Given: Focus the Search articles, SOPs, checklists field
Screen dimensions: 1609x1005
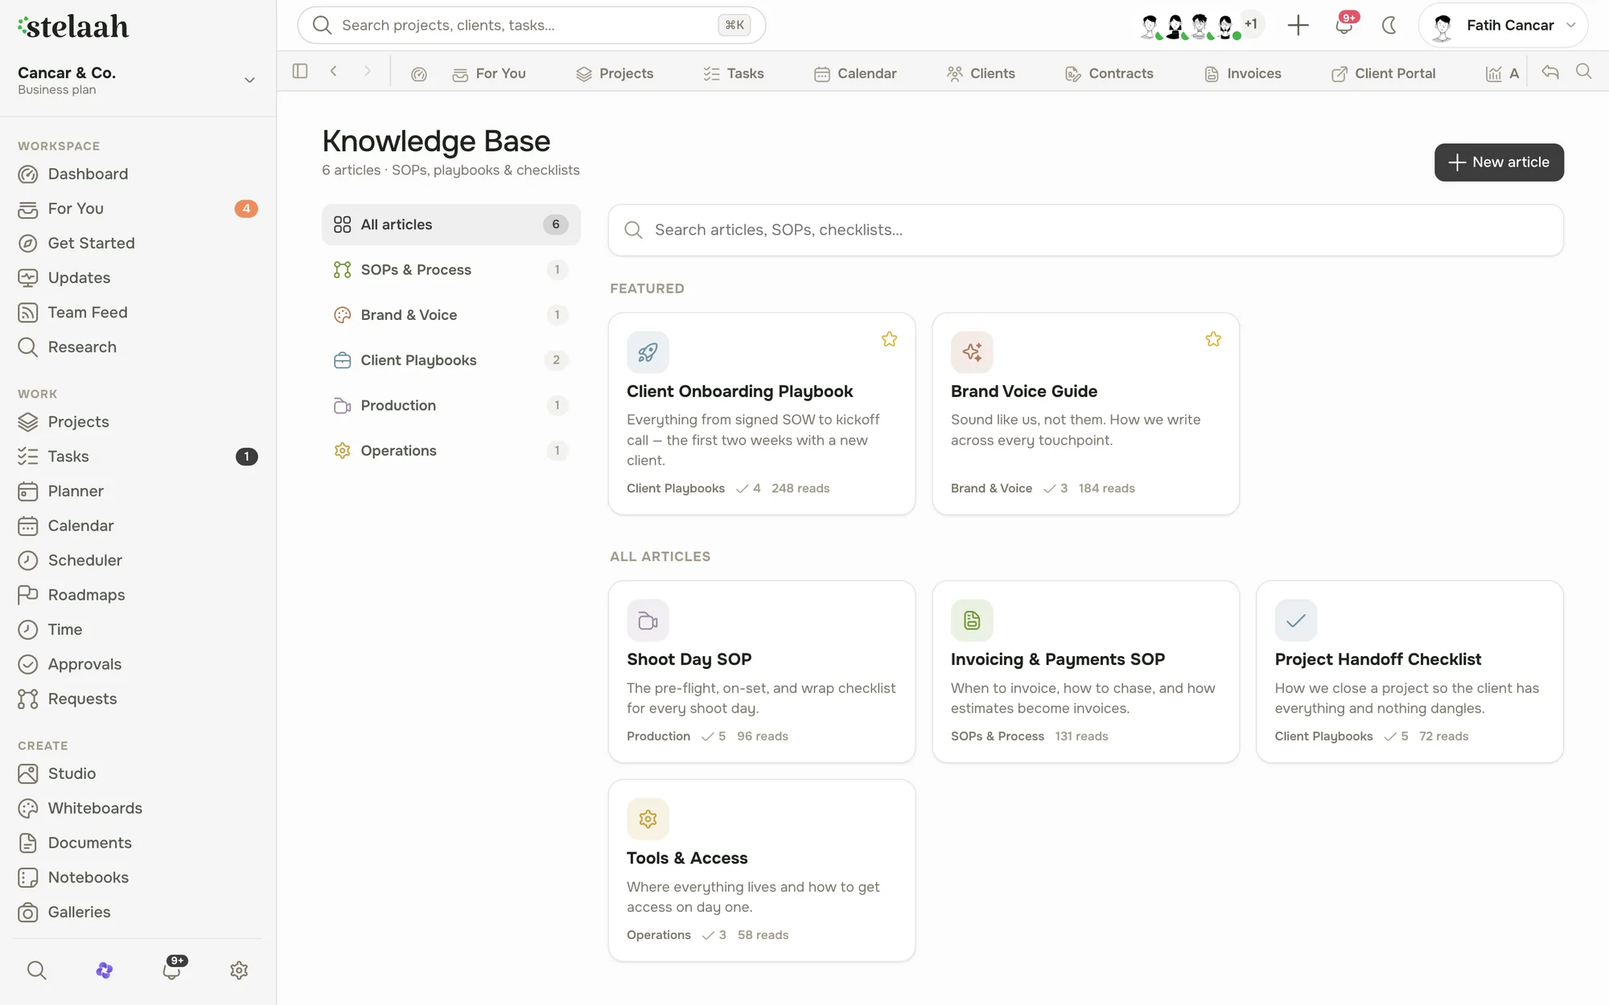Looking at the screenshot, I should pyautogui.click(x=1086, y=230).
